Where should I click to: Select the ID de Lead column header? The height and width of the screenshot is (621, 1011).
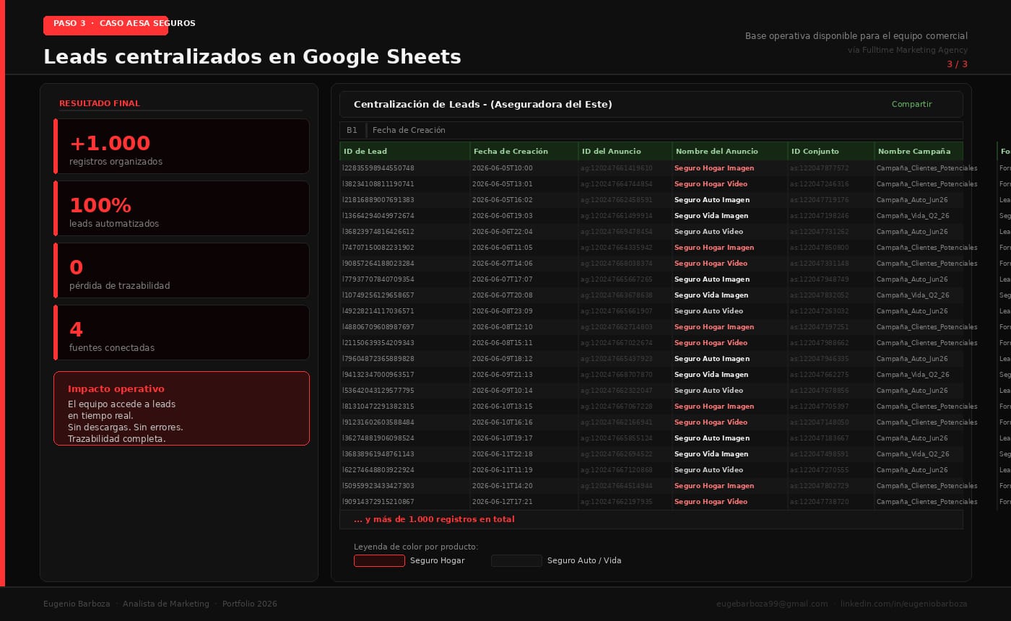(x=404, y=151)
